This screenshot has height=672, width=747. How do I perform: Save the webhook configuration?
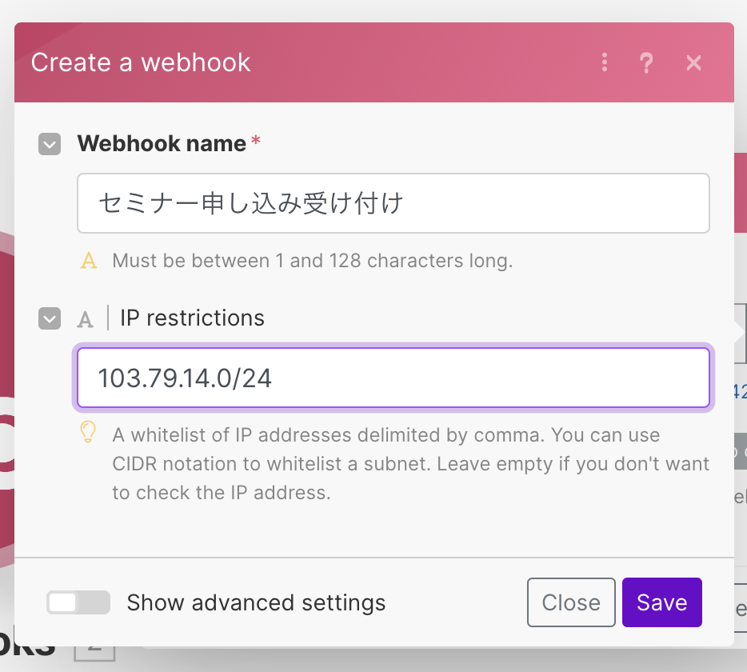click(662, 602)
